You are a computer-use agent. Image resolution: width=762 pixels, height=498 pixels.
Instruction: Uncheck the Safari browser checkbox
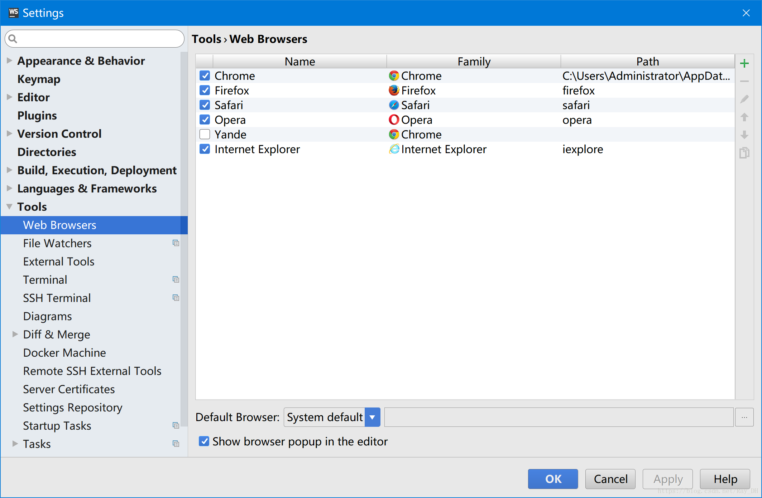point(205,105)
